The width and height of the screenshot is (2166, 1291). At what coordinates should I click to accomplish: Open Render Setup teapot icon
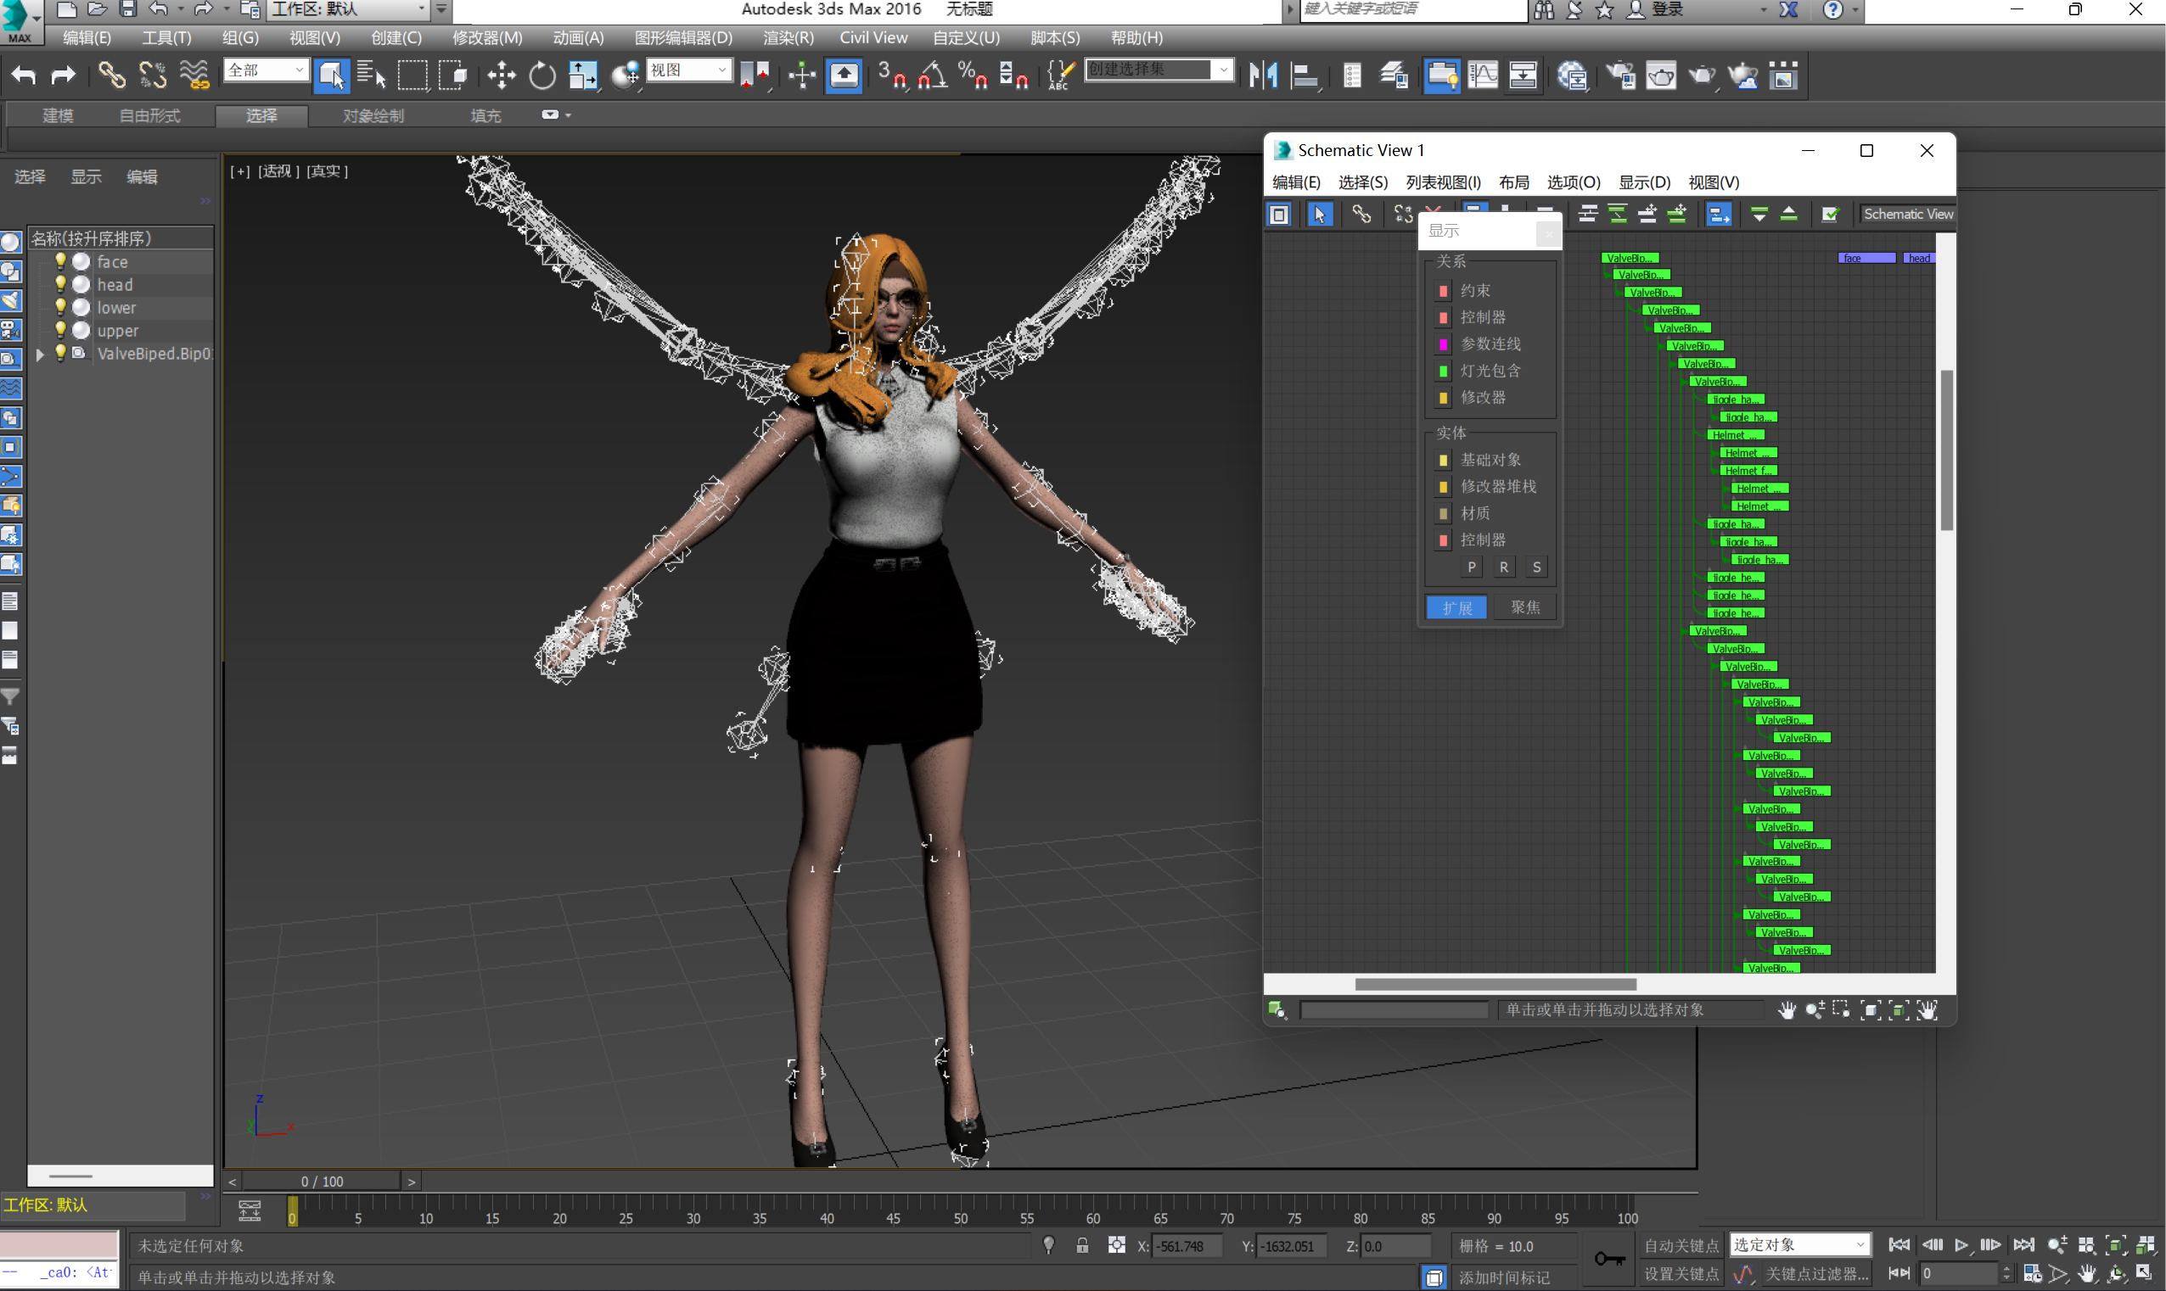point(1620,75)
